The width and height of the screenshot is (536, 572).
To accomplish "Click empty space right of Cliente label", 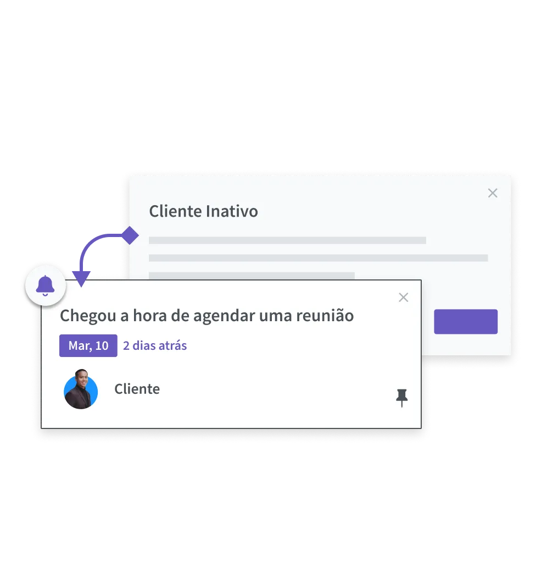I will [x=273, y=389].
